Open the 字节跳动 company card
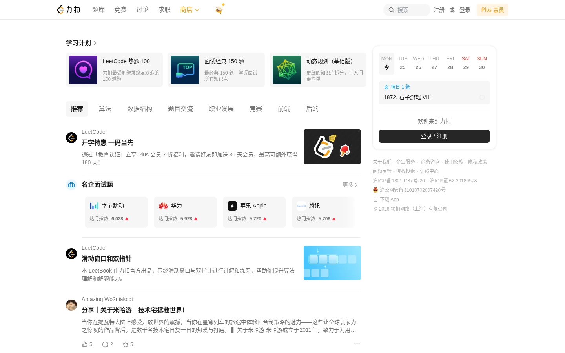Image resolution: width=565 pixels, height=353 pixels. [x=116, y=212]
